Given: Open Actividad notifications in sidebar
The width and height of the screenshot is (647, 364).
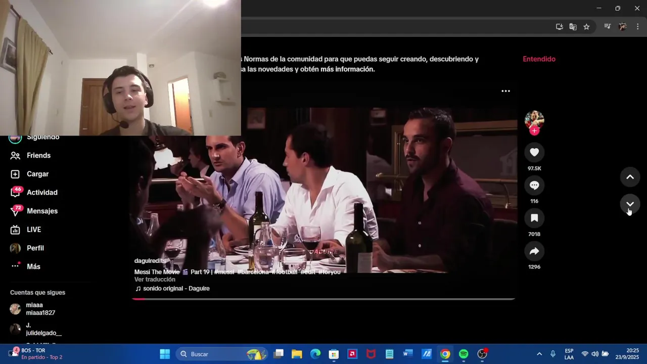Looking at the screenshot, I should (42, 193).
